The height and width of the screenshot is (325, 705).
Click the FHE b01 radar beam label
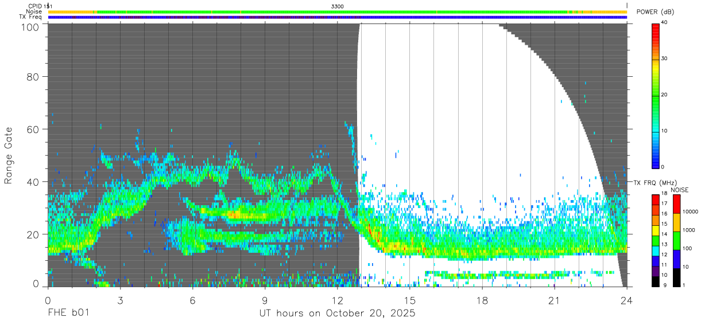pos(68,314)
